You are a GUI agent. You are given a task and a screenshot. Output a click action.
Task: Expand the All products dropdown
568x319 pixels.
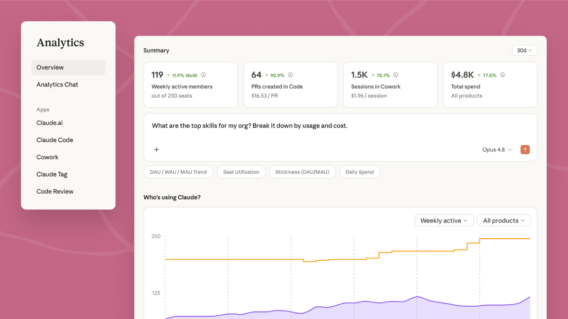pos(504,221)
